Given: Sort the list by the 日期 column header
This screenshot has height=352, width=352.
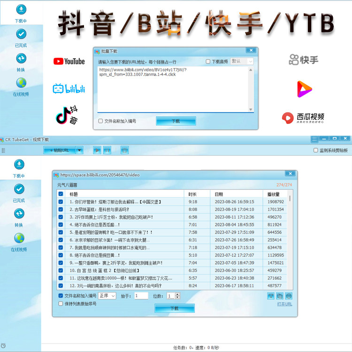Looking at the screenshot, I should (237, 194).
